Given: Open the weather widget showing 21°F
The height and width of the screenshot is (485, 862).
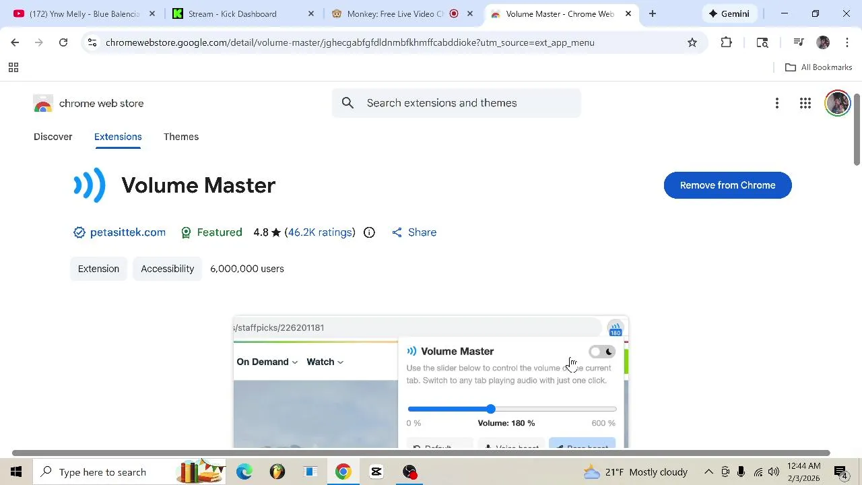Looking at the screenshot, I should pyautogui.click(x=635, y=472).
